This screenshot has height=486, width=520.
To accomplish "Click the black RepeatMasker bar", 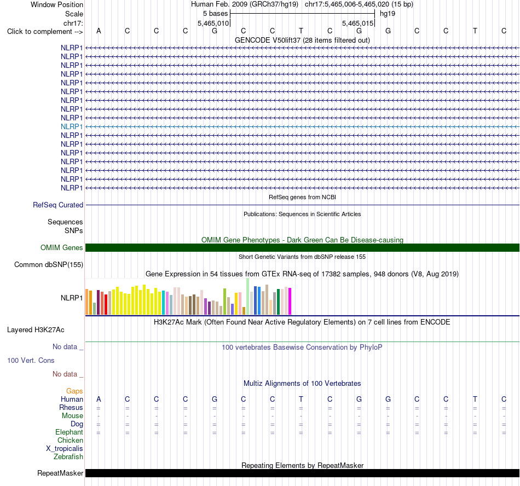I will [302, 473].
